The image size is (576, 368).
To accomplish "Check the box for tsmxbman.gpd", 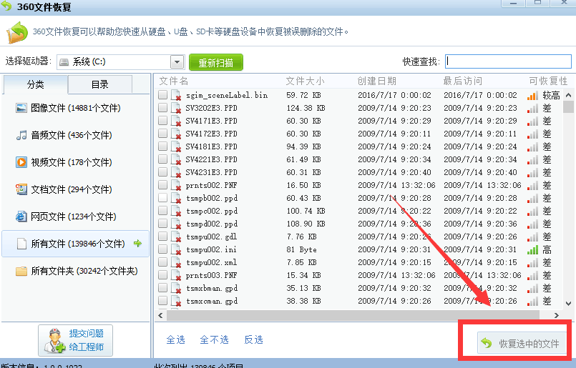I will pos(162,287).
